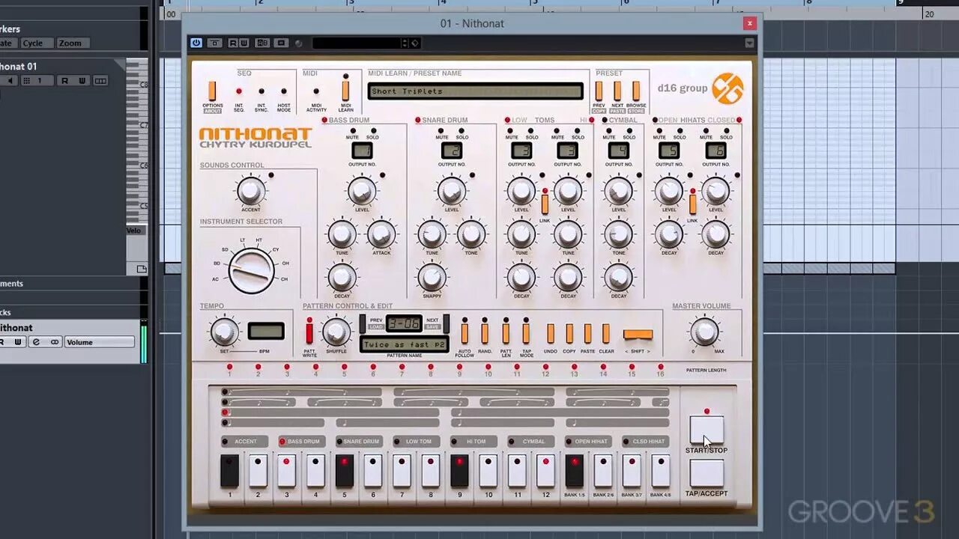Click the Write automation W button in plugin header
This screenshot has height=539, width=959.
243,43
